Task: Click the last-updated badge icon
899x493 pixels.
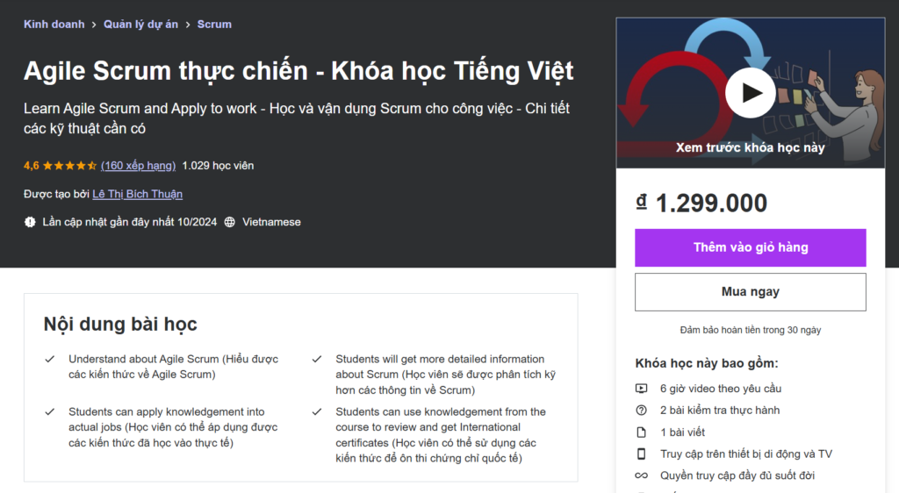Action: click(30, 222)
